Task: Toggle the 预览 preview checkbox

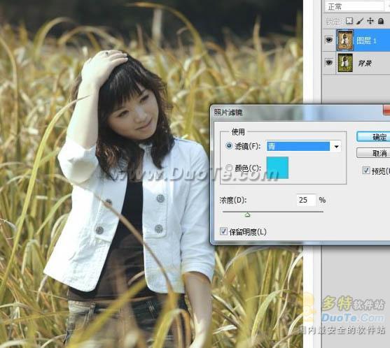Action: [x=365, y=171]
